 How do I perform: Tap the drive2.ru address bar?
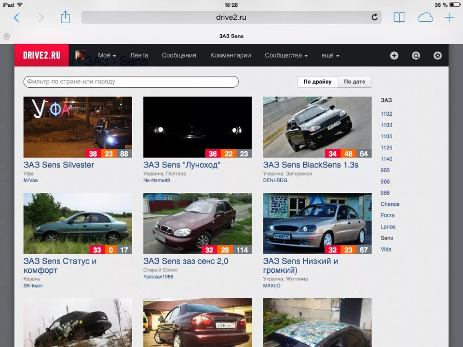pyautogui.click(x=231, y=17)
